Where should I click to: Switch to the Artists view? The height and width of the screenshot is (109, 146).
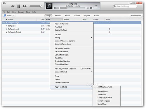[67, 15]
